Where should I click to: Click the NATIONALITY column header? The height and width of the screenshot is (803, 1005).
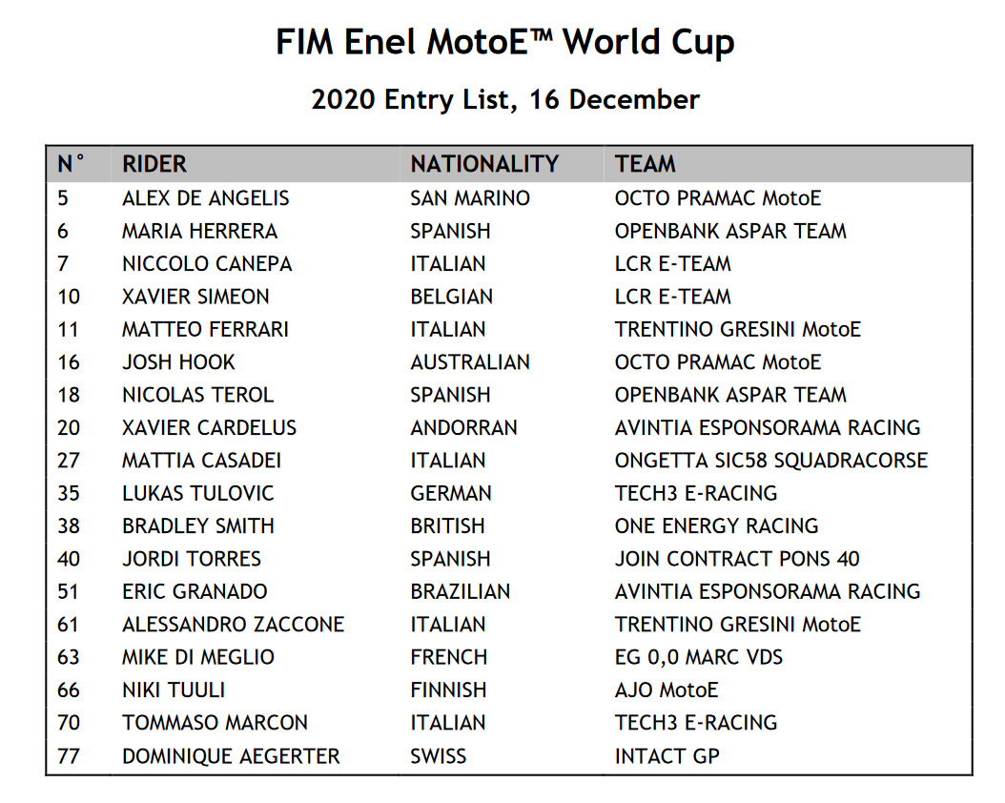pos(484,164)
